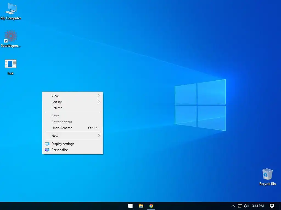Viewport: 281px width, 210px height.
Task: Click the Recycle Bin label text
Action: pyautogui.click(x=267, y=184)
